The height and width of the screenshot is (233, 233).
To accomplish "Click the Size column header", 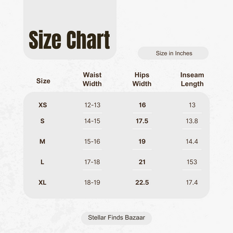I will 43,81.
